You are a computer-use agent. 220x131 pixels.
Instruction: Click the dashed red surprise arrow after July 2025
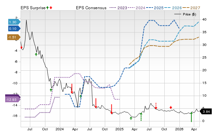[156, 106]
